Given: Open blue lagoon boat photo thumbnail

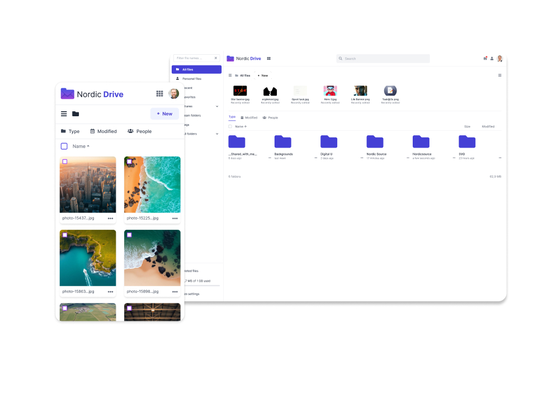Looking at the screenshot, I should click(x=88, y=258).
